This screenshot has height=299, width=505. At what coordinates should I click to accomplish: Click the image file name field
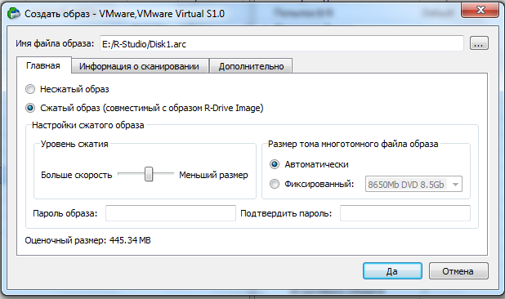tap(281, 43)
